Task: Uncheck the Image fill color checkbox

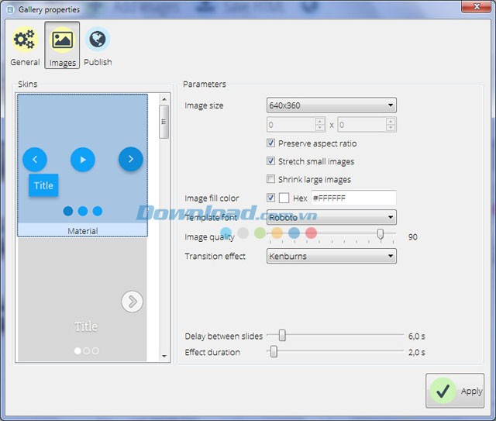Action: (x=271, y=198)
